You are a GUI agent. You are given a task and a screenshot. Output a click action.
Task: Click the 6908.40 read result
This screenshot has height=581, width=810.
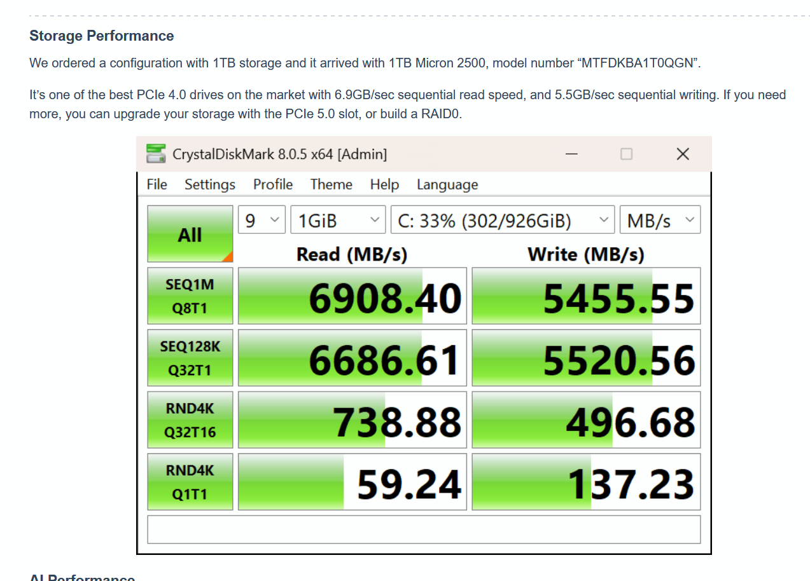(353, 296)
